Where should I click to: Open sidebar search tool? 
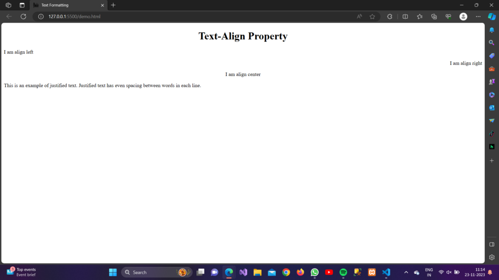tap(492, 43)
